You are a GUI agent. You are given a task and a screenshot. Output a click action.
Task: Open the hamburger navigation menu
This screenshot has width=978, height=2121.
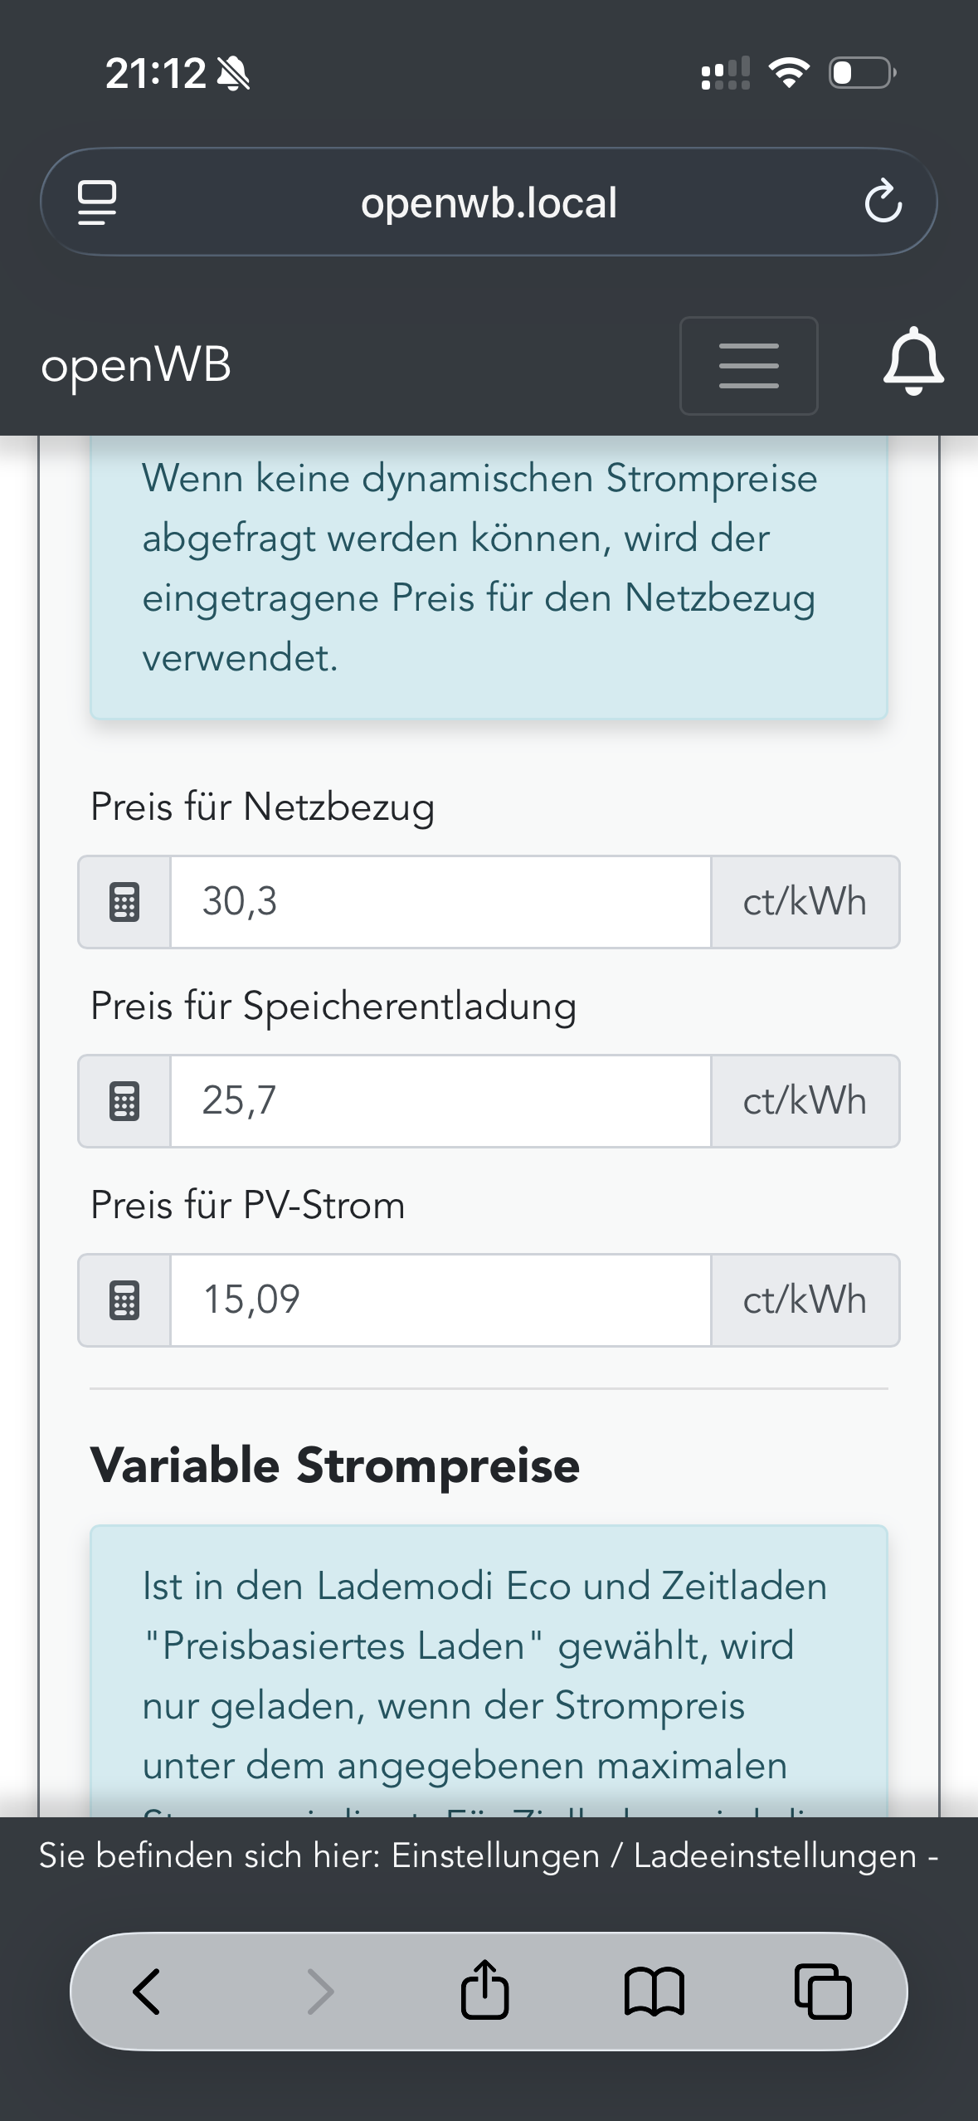[x=748, y=366]
